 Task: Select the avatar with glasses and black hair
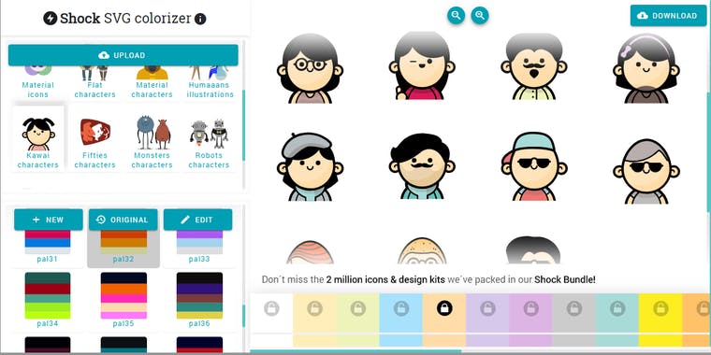pos(310,68)
